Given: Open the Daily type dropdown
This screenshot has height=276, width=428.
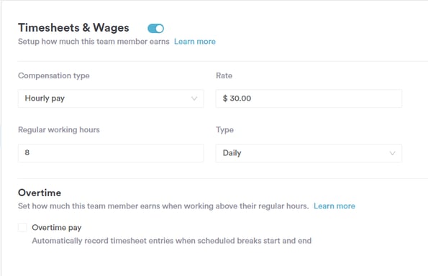Looking at the screenshot, I should coord(309,153).
